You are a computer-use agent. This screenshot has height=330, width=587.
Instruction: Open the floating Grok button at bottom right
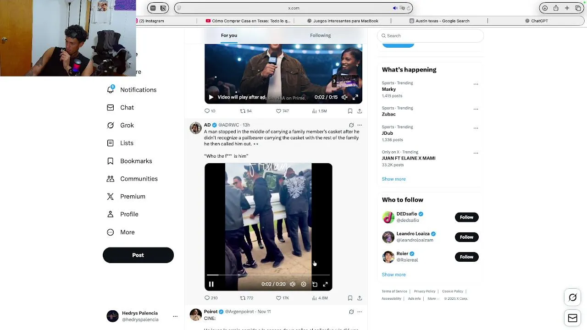click(573, 297)
